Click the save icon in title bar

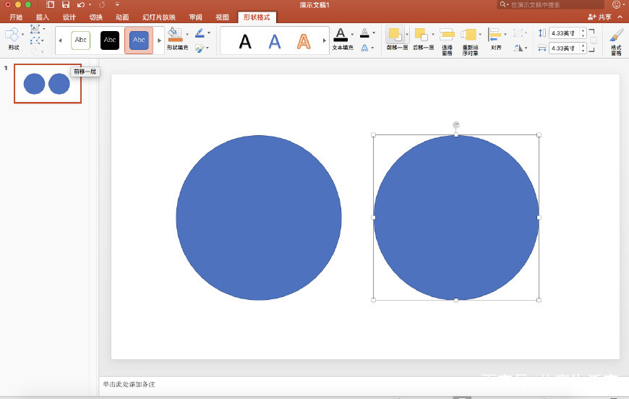coord(65,4)
